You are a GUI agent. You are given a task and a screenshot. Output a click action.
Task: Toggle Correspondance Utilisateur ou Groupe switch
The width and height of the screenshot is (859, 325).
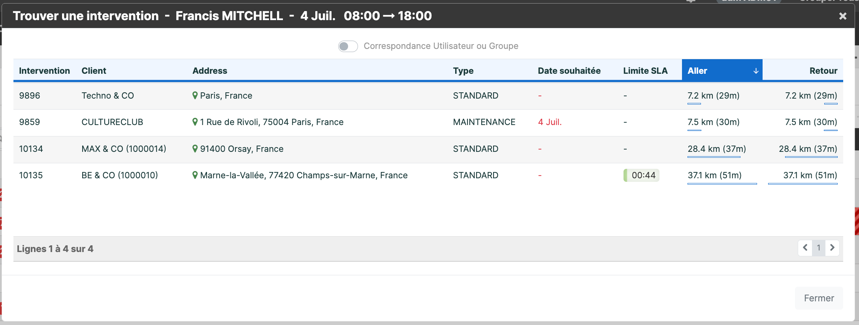click(348, 46)
